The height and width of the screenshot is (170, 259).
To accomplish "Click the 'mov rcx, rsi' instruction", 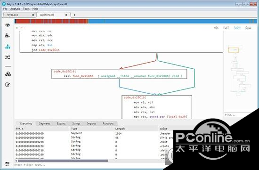I will [x=144, y=112].
